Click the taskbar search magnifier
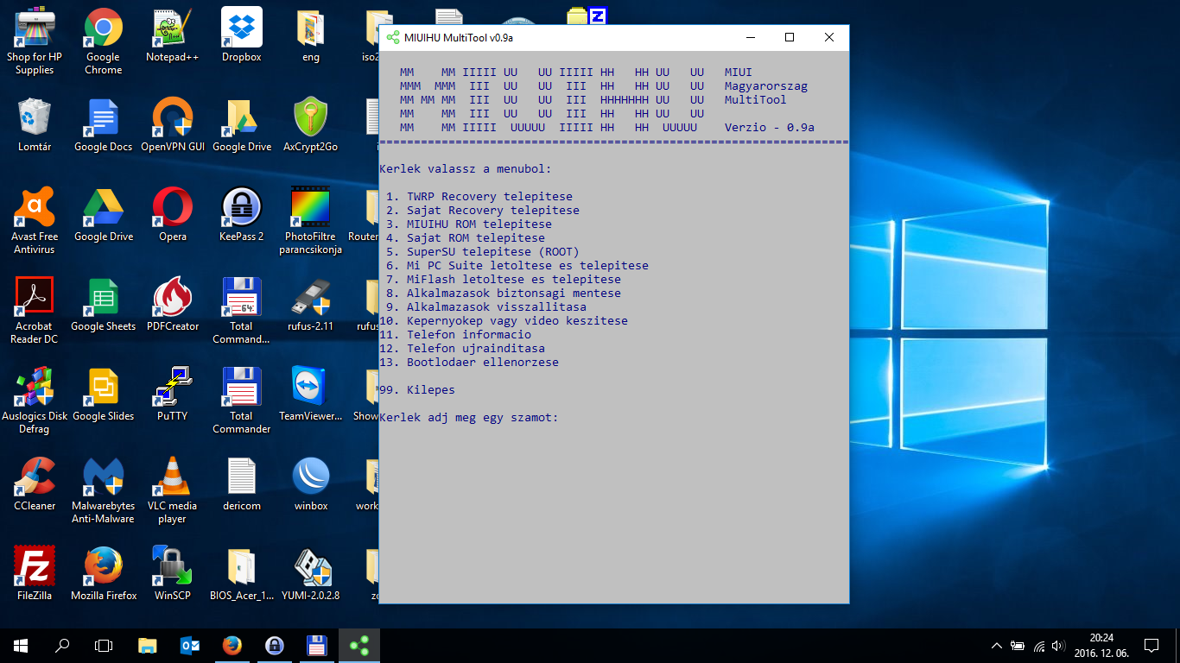1180x663 pixels. click(x=62, y=645)
